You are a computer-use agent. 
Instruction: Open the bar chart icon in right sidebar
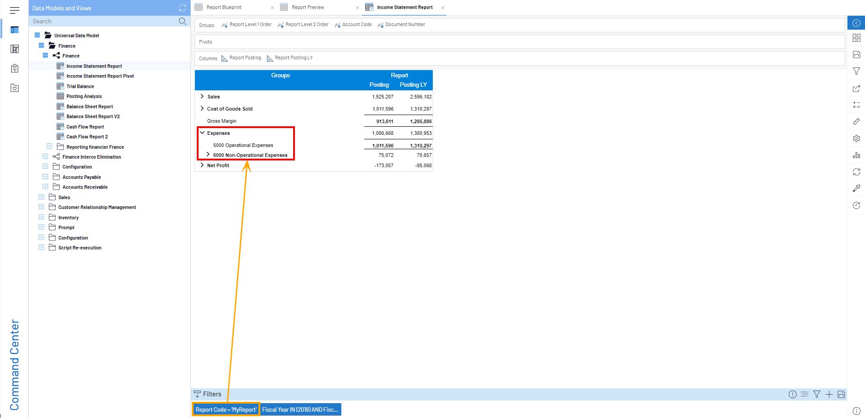point(856,155)
